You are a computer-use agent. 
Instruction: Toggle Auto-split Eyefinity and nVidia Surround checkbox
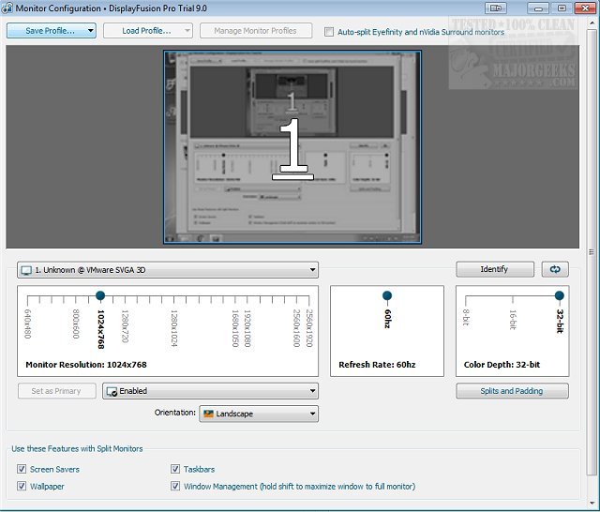329,32
